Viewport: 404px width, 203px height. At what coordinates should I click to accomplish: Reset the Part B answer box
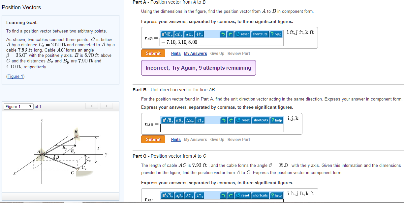point(243,120)
